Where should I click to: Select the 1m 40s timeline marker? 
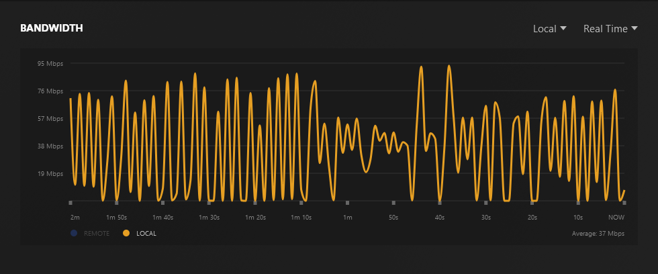pyautogui.click(x=162, y=203)
